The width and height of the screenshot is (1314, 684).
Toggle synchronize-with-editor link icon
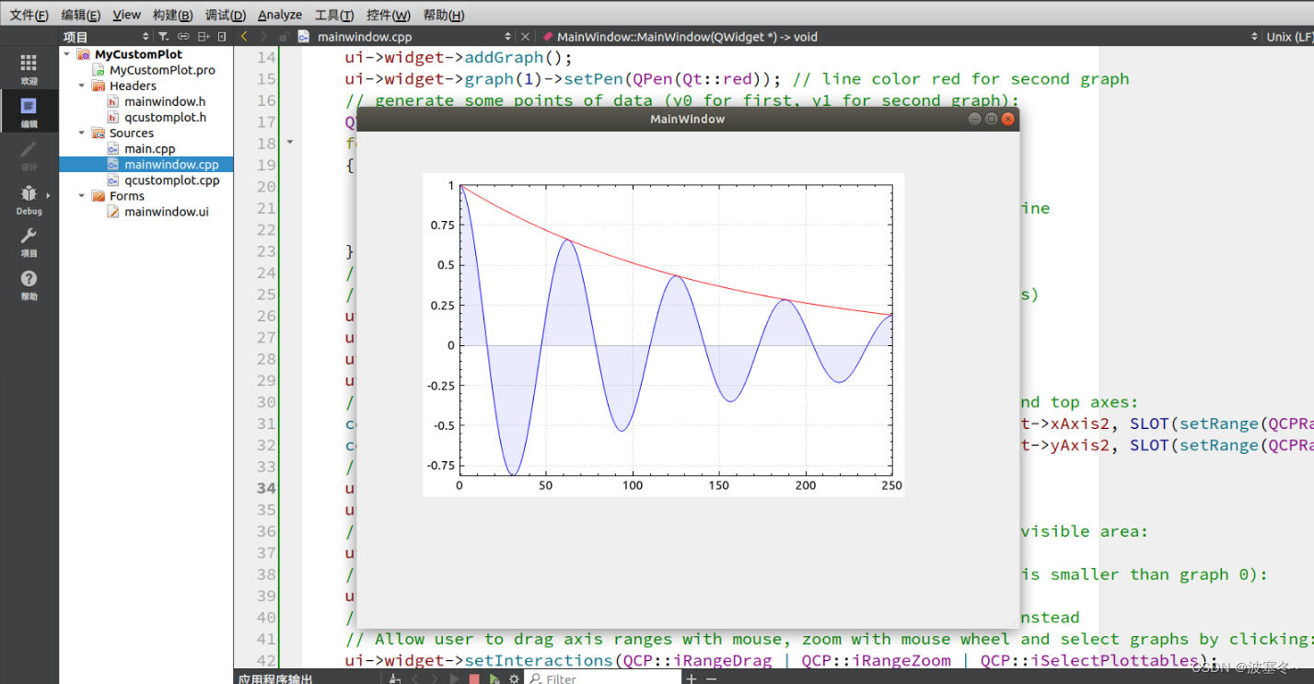(182, 35)
